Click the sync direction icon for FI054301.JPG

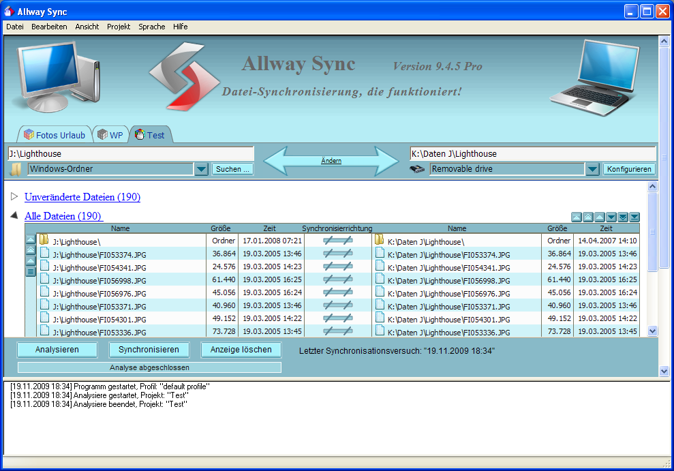[337, 319]
